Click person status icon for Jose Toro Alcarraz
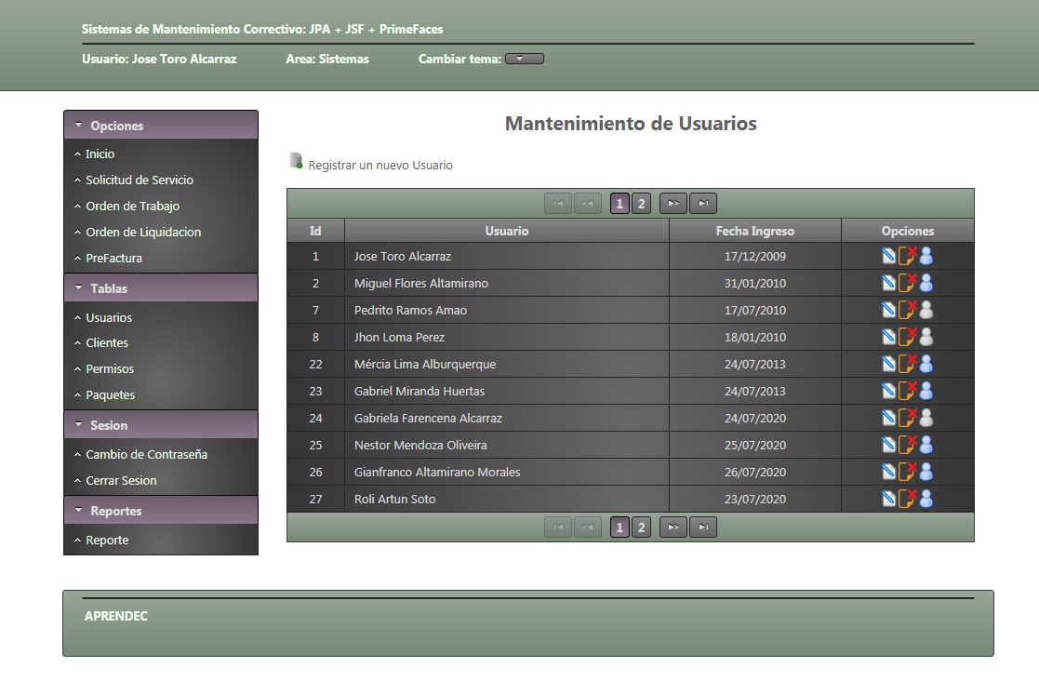This screenshot has width=1039, height=681. tap(926, 256)
